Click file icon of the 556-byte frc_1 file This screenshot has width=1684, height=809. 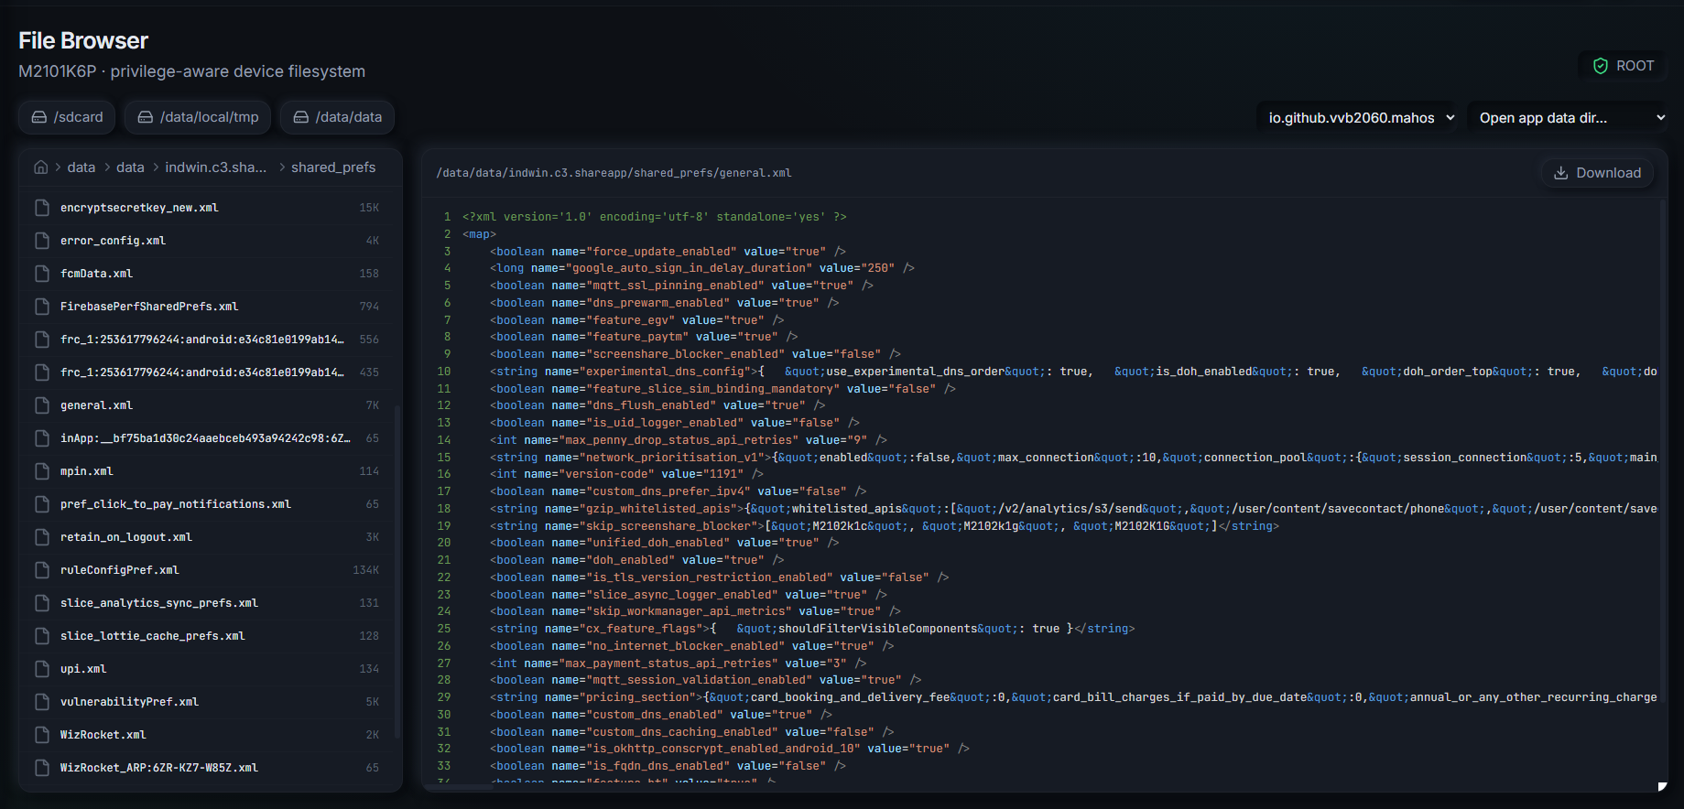pos(42,340)
